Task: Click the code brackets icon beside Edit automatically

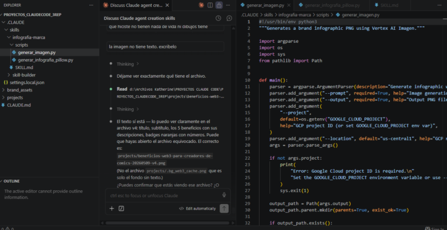Action: [x=181, y=209]
